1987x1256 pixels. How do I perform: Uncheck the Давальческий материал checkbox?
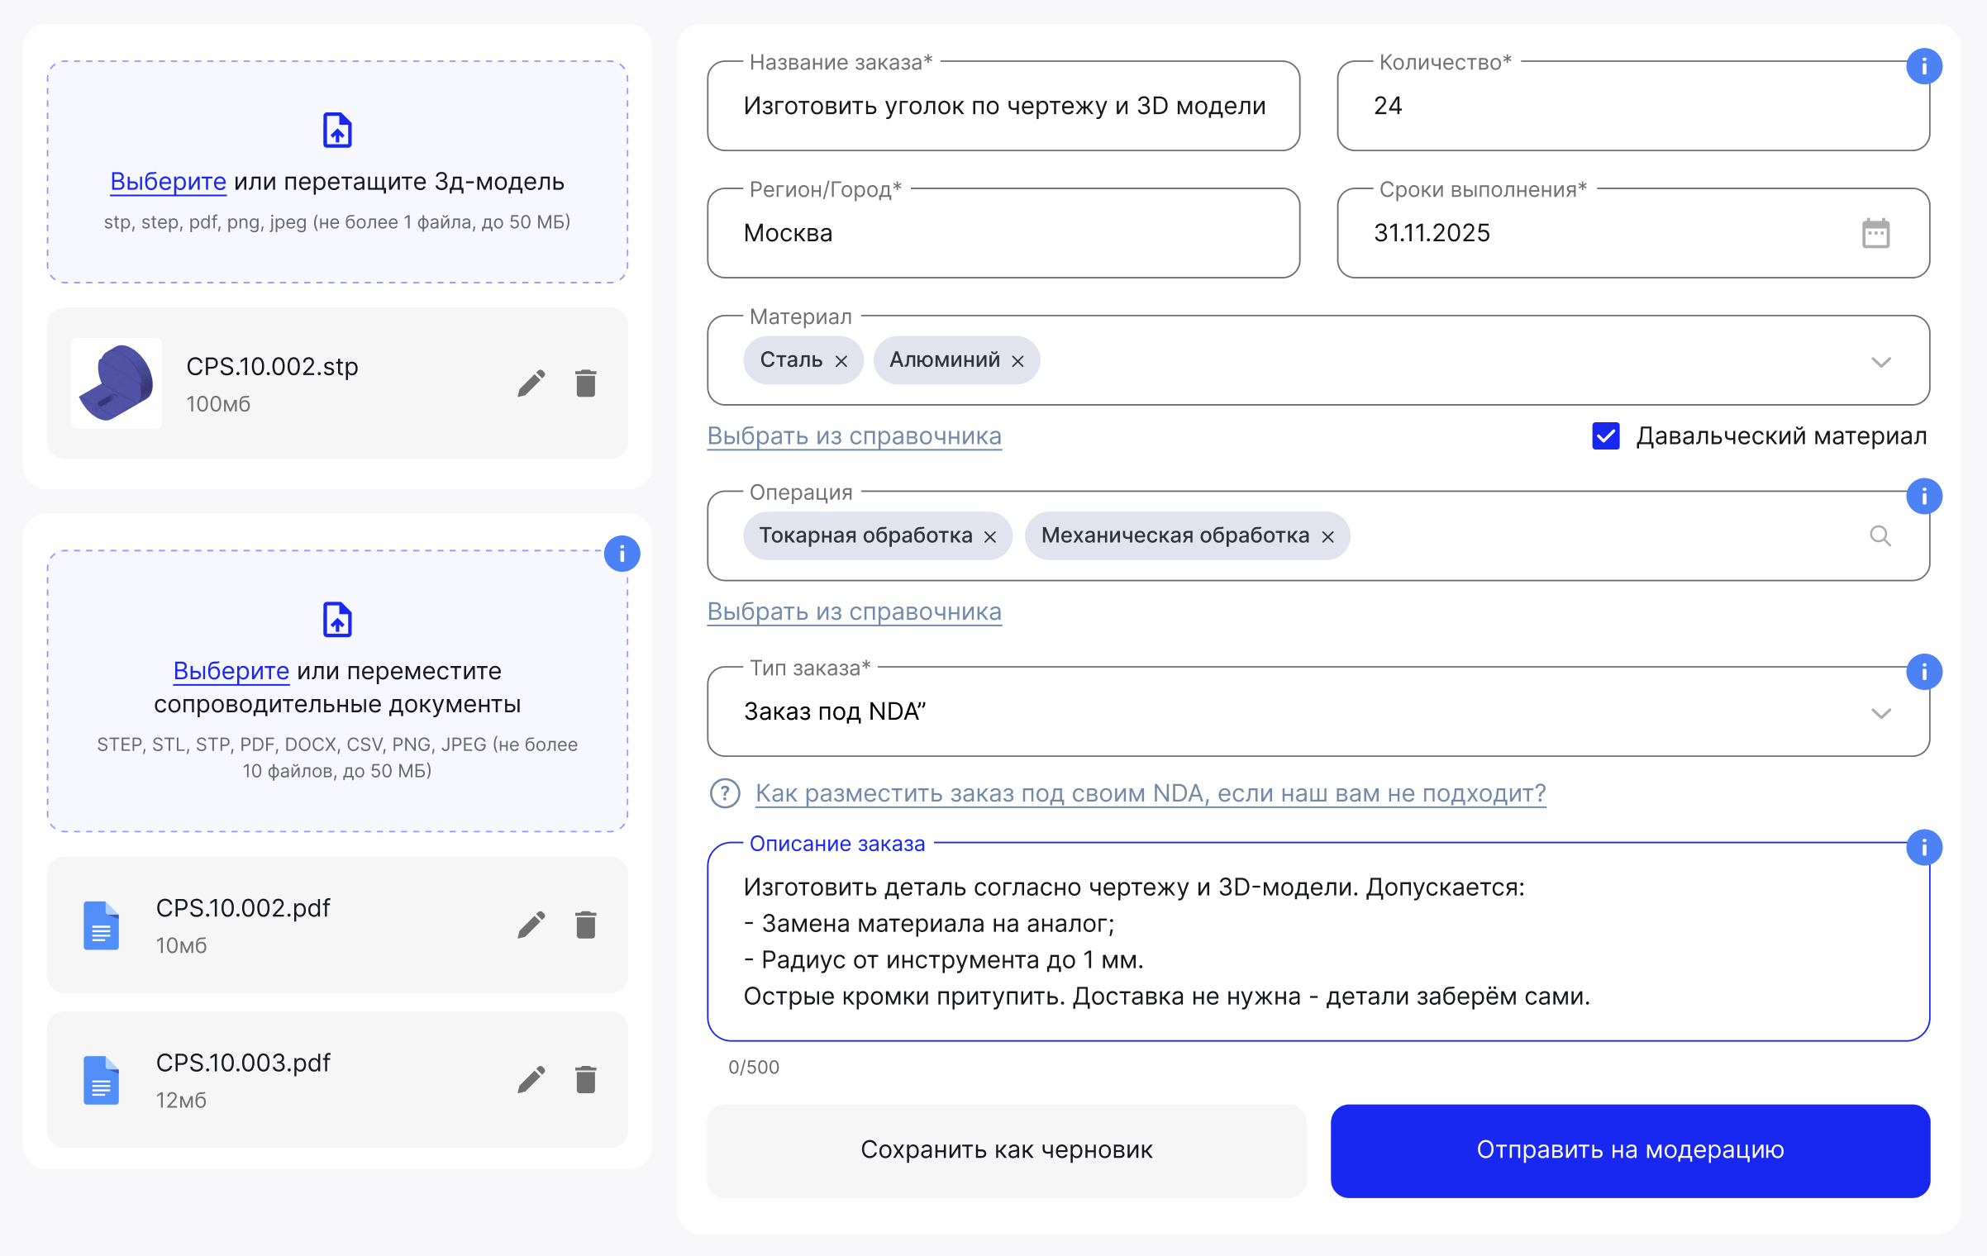pyautogui.click(x=1605, y=435)
